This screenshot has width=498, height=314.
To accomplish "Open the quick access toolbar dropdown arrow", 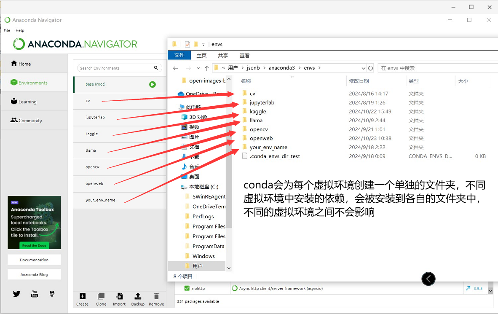I will tap(203, 44).
